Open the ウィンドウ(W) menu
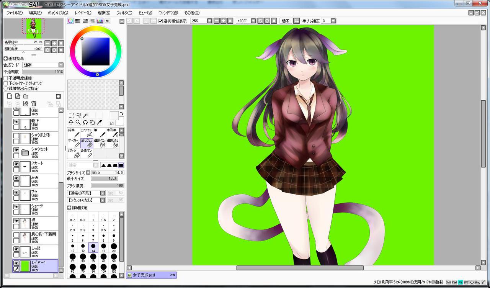Image resolution: width=490 pixels, height=288 pixels. [168, 13]
